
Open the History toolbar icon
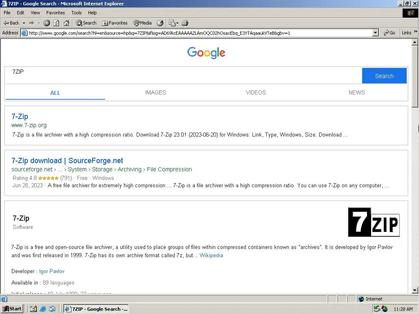coord(160,23)
